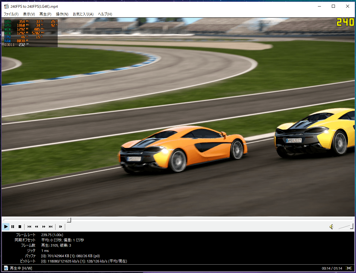This screenshot has height=273, width=356.
Task: Close the player window
Action: tap(348, 6)
